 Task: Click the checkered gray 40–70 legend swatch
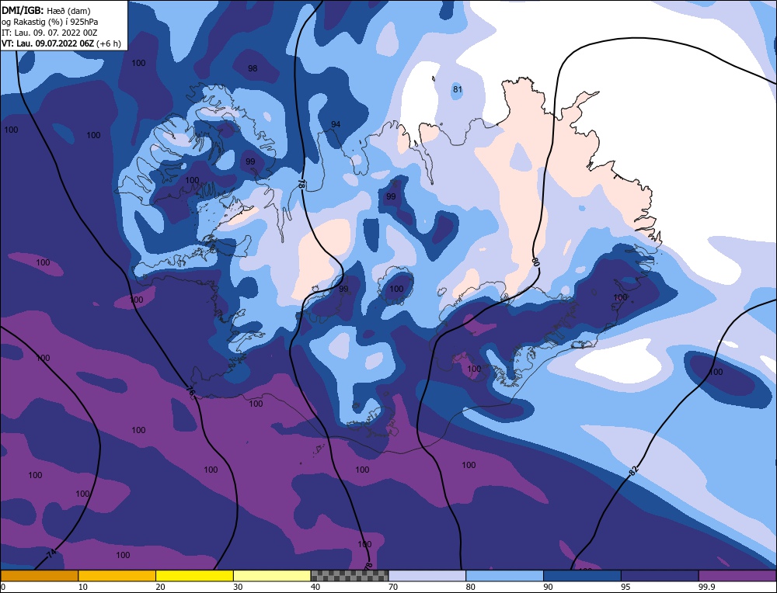click(x=350, y=576)
